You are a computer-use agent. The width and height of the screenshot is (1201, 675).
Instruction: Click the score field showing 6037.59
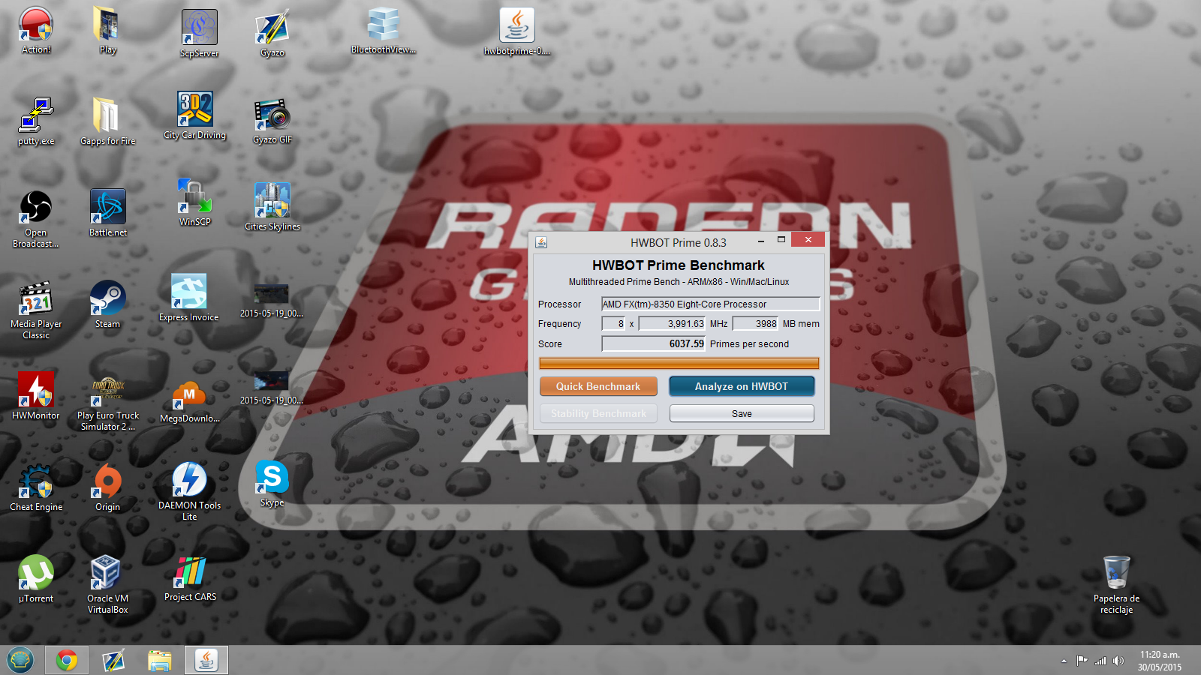click(654, 343)
